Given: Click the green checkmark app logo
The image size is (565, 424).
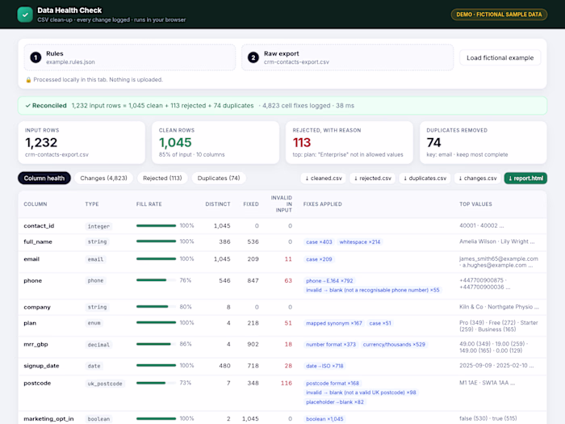Looking at the screenshot, I should (25, 15).
